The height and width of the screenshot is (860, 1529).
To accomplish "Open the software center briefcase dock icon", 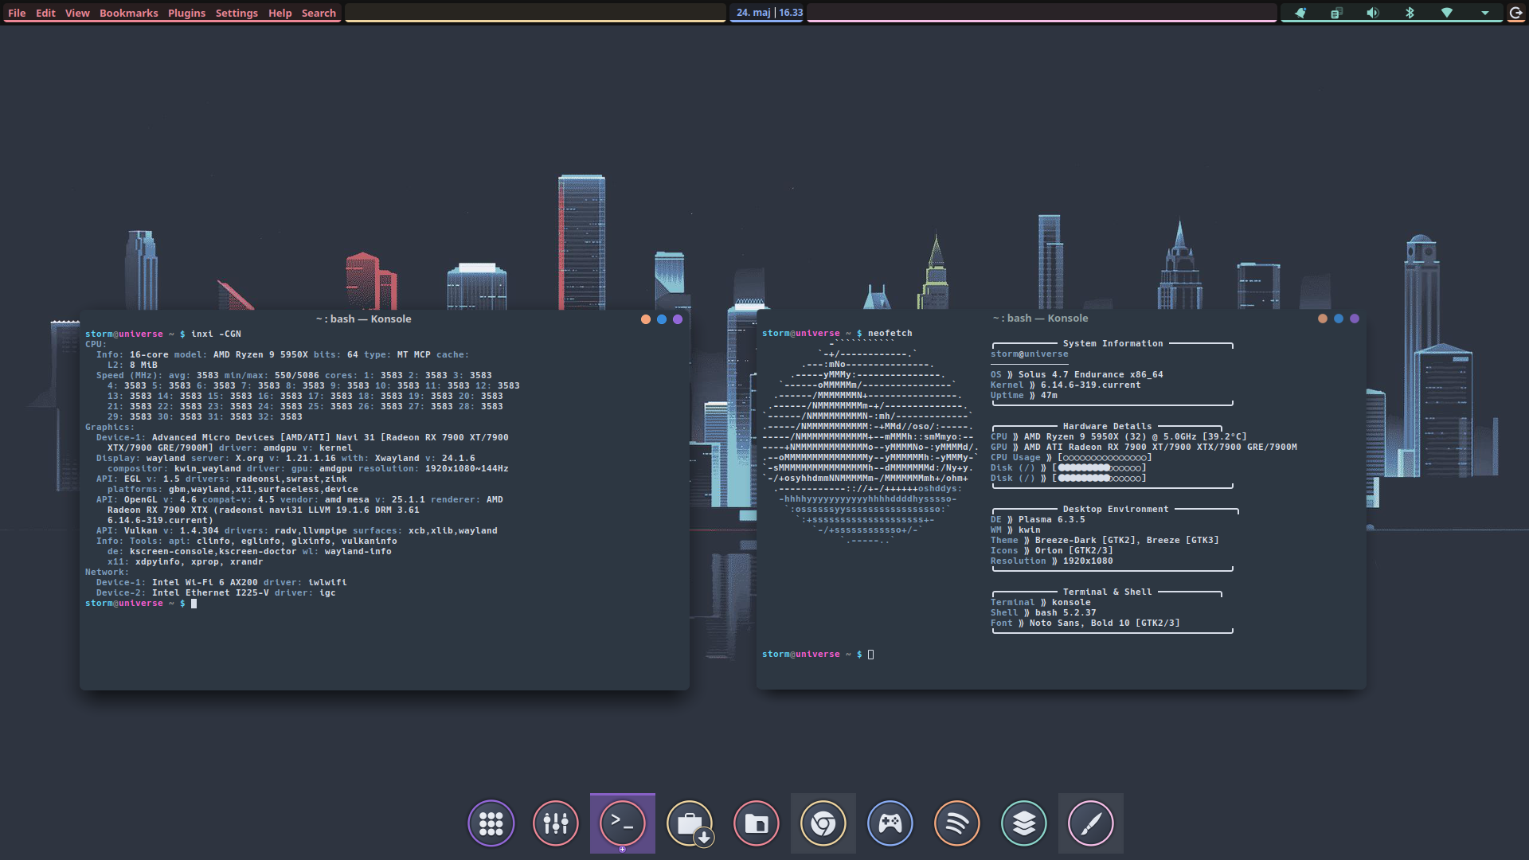I will pyautogui.click(x=690, y=823).
